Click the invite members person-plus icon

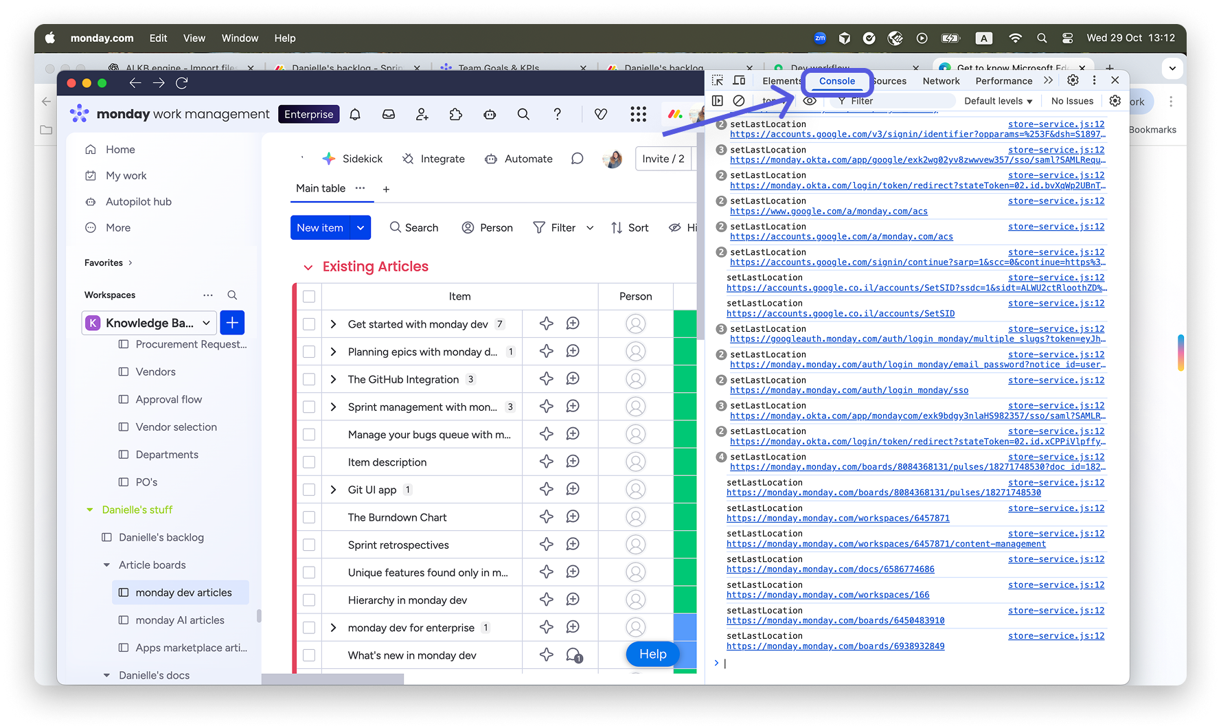(422, 114)
